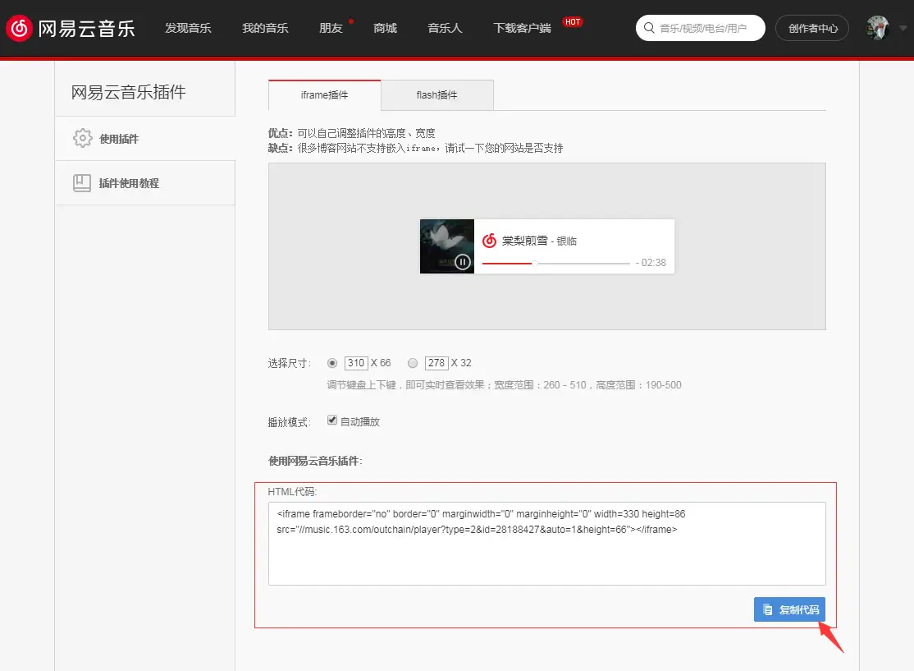The width and height of the screenshot is (914, 671).
Task: Switch to the flash插件 tab
Action: [x=437, y=95]
